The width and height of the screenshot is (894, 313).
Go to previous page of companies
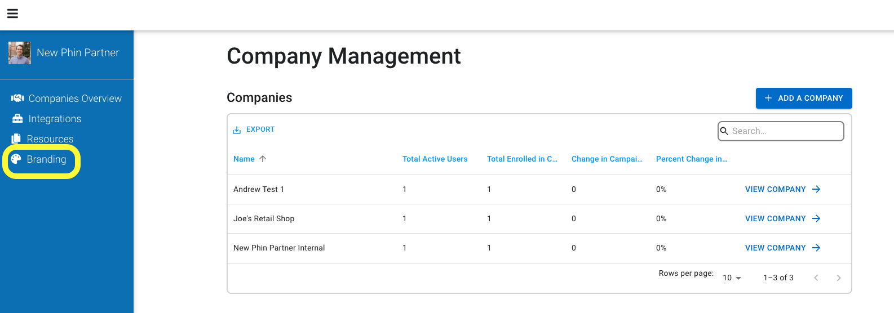coord(816,278)
